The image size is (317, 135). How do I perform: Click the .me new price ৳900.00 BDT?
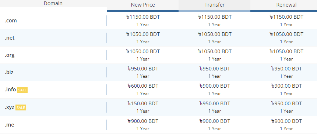click(x=143, y=121)
